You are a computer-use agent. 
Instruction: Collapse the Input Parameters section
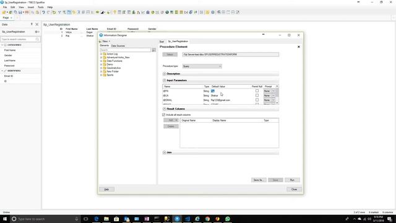[x=165, y=81]
